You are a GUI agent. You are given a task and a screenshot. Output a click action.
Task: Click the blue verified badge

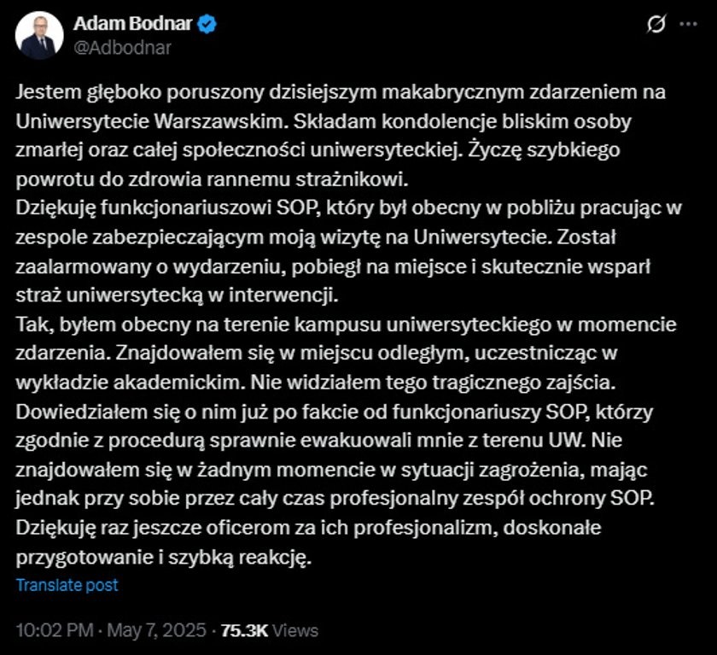click(207, 24)
